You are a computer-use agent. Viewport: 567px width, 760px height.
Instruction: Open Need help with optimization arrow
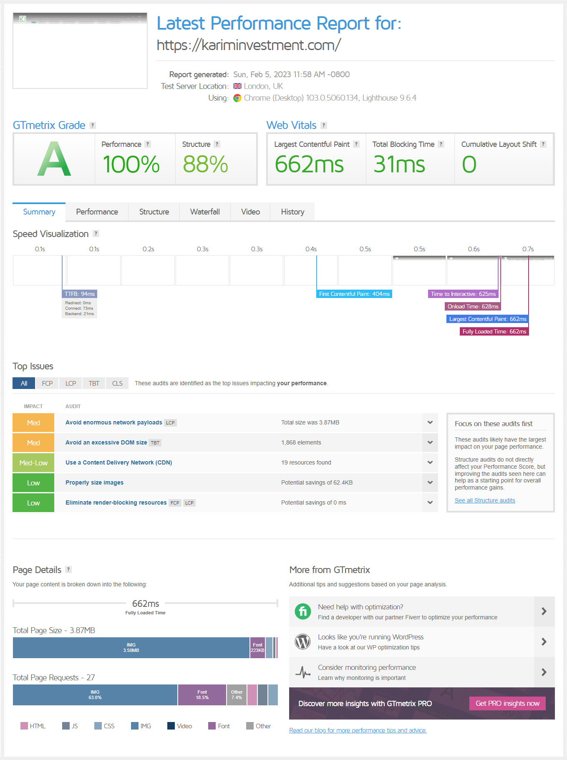(x=544, y=611)
